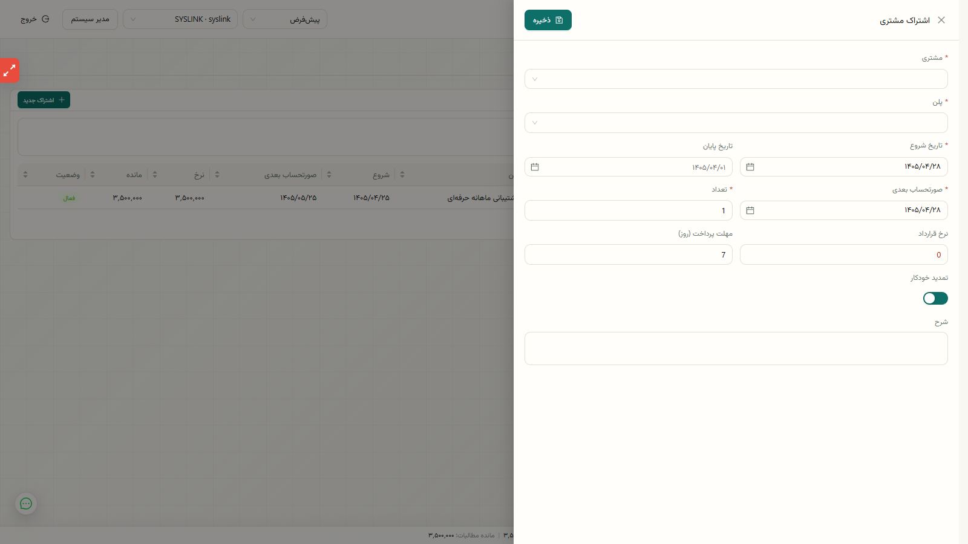This screenshot has height=544, width=968.
Task: Click the تعداد quantity field
Action: [x=629, y=210]
